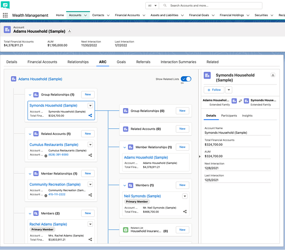The image size is (285, 250).
Task: Switch to the Goals tab
Action: [x=121, y=62]
